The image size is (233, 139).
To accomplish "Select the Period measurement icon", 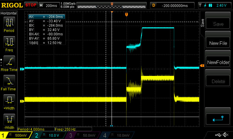I will point(9,23).
